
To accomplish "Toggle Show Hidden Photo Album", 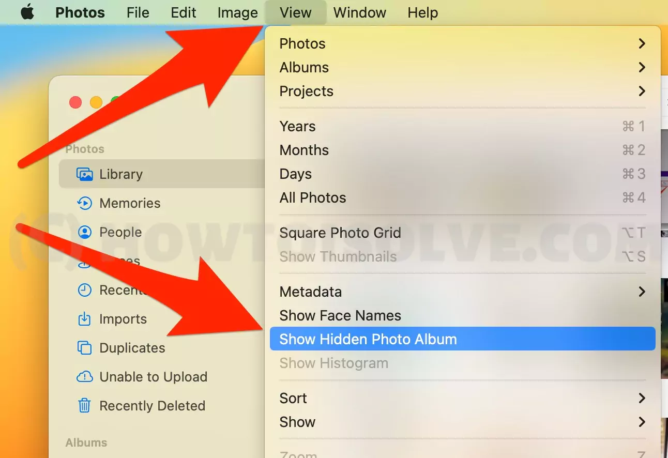I will 462,339.
